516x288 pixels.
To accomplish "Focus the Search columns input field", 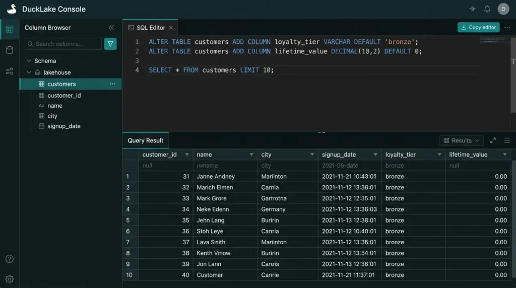I will coord(63,44).
